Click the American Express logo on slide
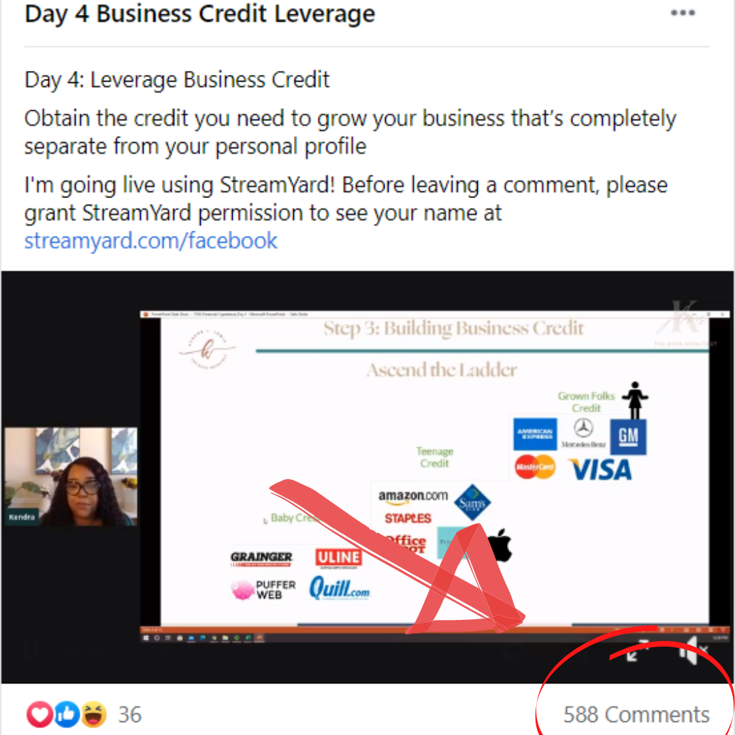735x735 pixels. [535, 434]
